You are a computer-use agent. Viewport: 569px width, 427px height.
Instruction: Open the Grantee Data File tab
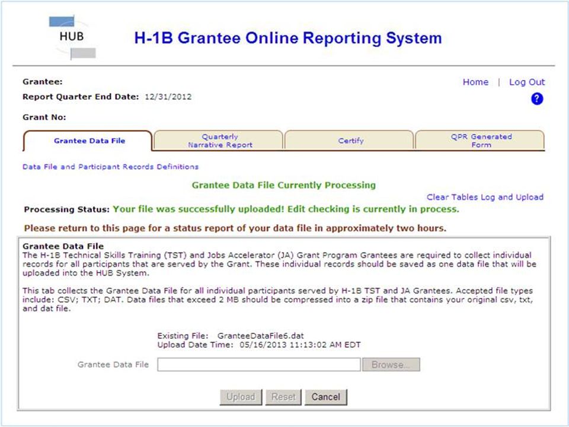click(88, 141)
